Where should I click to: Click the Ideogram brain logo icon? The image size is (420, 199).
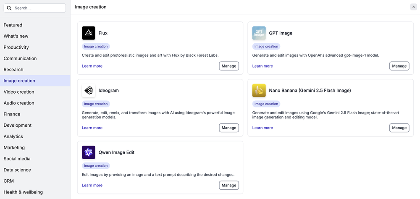pyautogui.click(x=88, y=90)
